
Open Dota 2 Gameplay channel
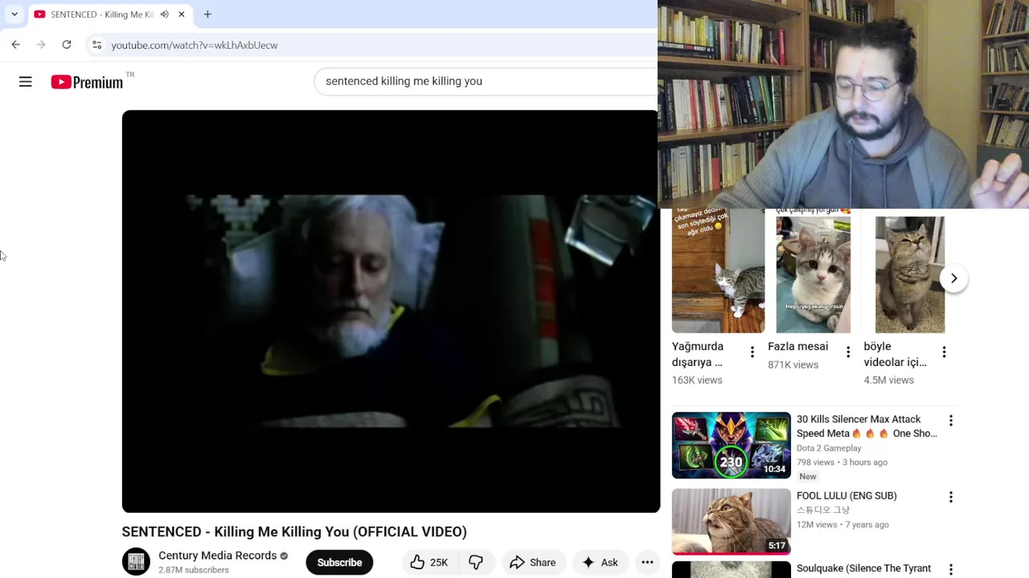point(829,448)
